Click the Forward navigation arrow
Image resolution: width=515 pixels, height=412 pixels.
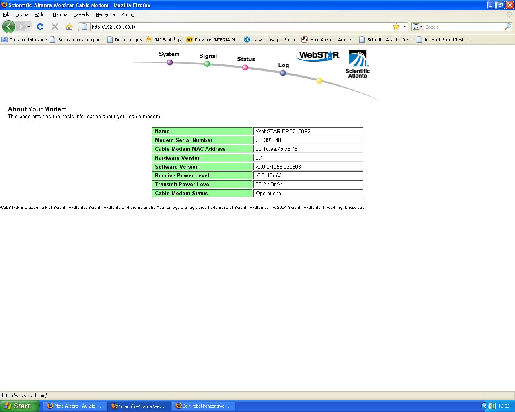21,27
